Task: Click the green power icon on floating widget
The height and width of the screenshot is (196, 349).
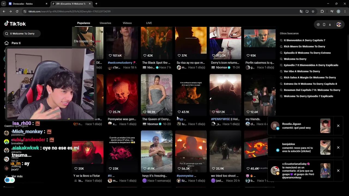Action: tap(12, 180)
